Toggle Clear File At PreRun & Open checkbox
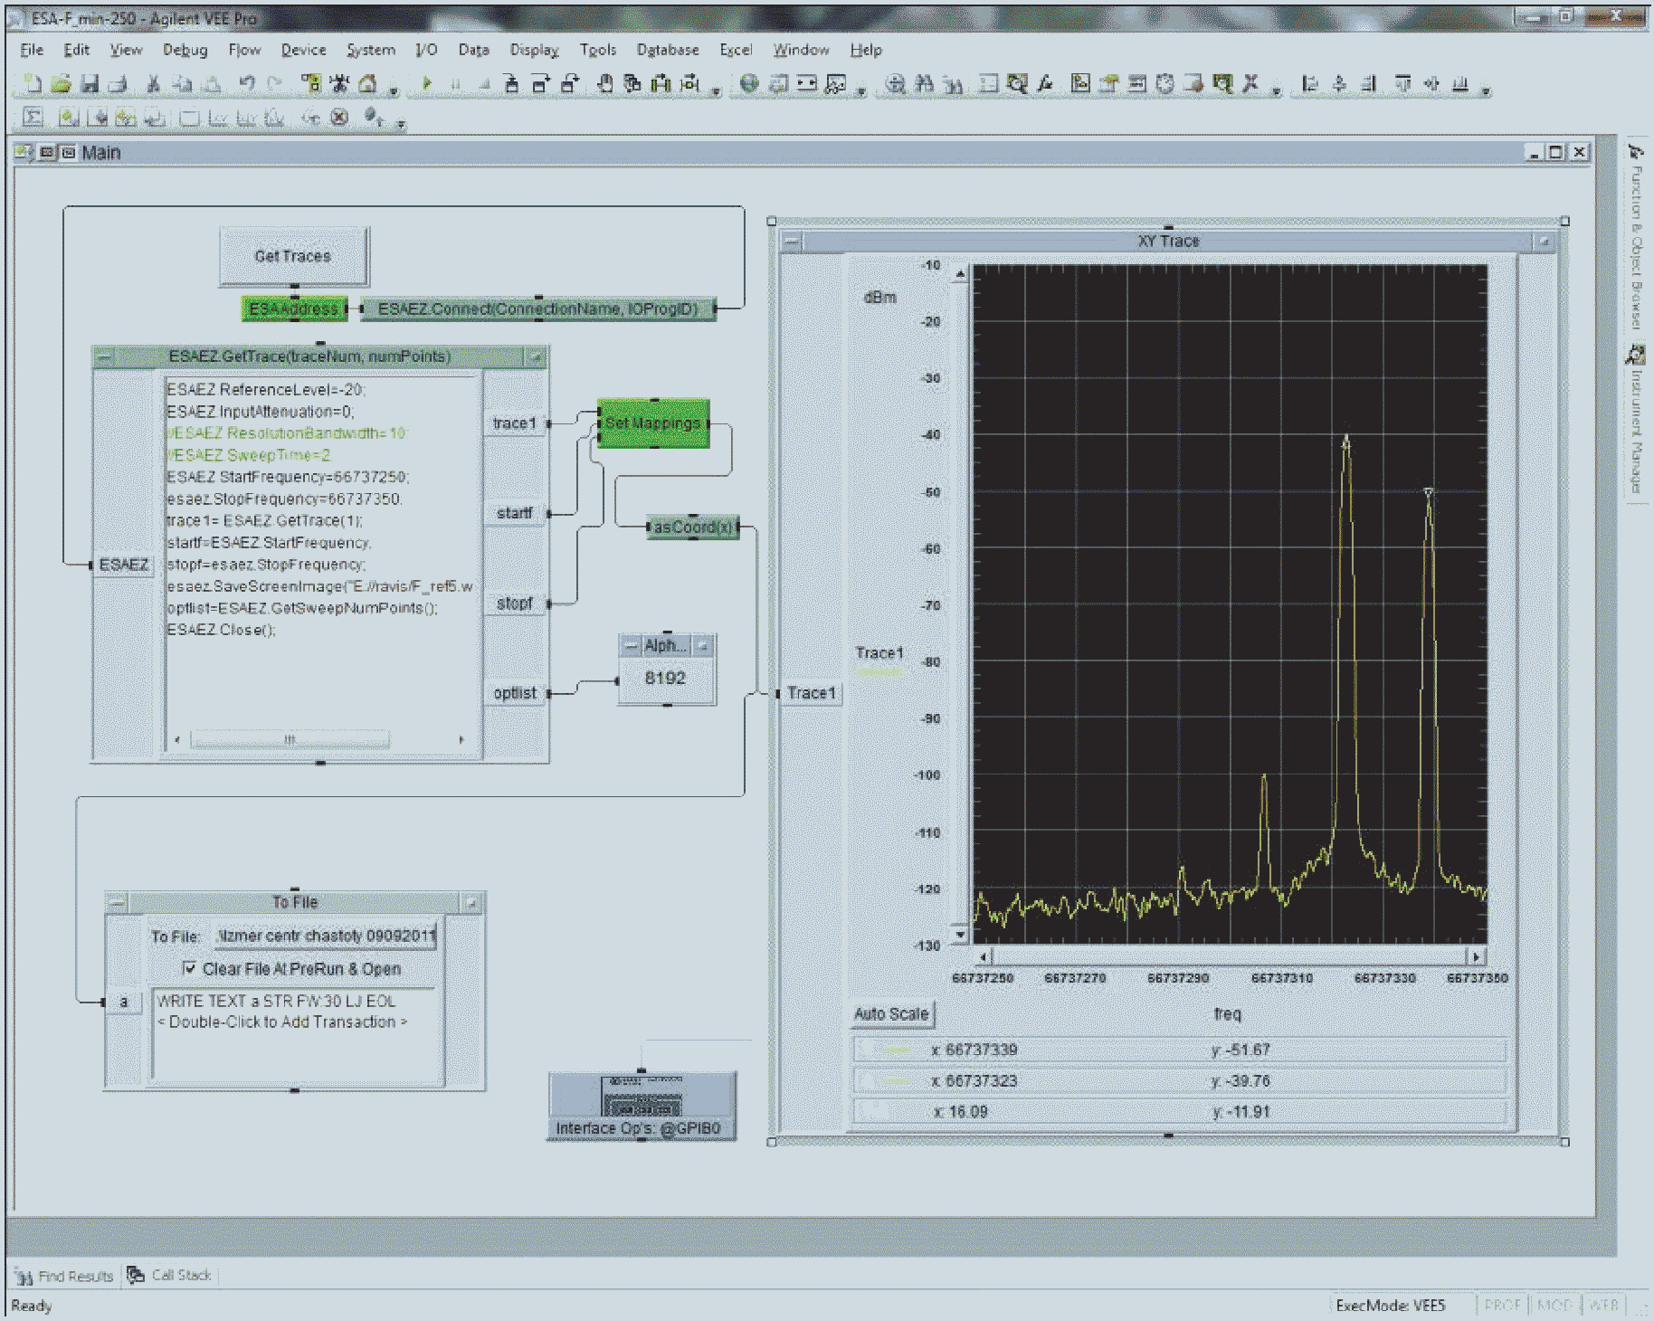Screen dimensions: 1654x1321 [x=189, y=968]
